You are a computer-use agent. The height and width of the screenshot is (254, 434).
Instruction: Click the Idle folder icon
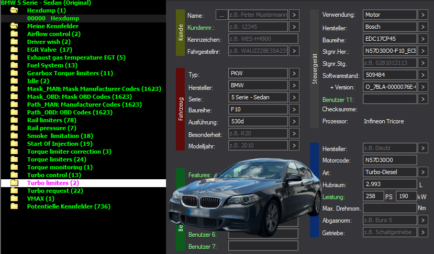[14, 81]
